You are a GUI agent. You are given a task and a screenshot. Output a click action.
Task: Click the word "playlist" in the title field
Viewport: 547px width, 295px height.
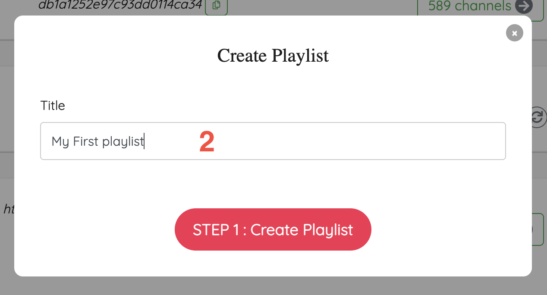(123, 141)
